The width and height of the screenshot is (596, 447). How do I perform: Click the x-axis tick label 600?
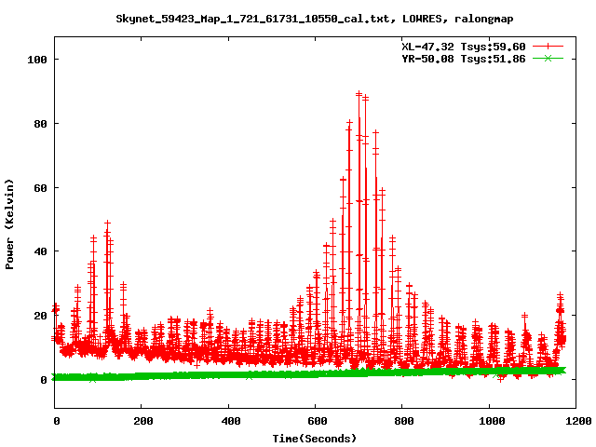pos(317,421)
